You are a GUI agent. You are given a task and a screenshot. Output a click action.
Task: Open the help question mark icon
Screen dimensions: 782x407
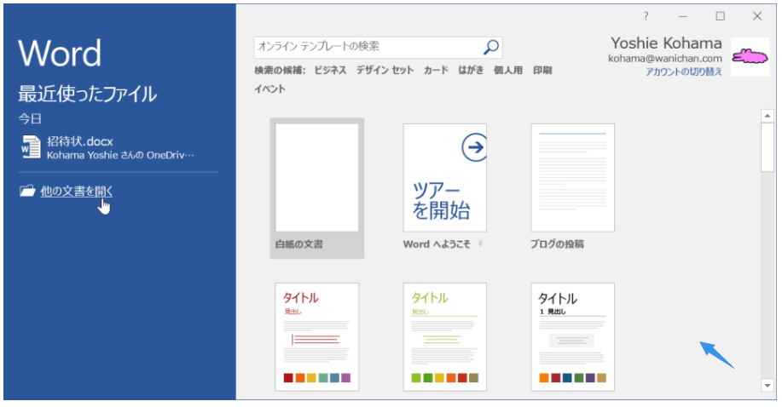point(646,16)
